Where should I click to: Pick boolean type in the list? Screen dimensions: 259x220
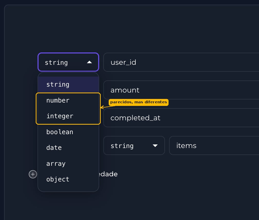(x=68, y=132)
